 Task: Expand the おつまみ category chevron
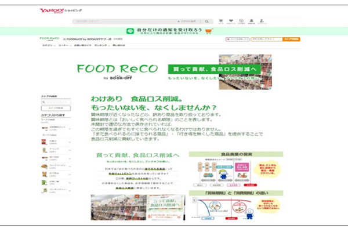(x=70, y=175)
